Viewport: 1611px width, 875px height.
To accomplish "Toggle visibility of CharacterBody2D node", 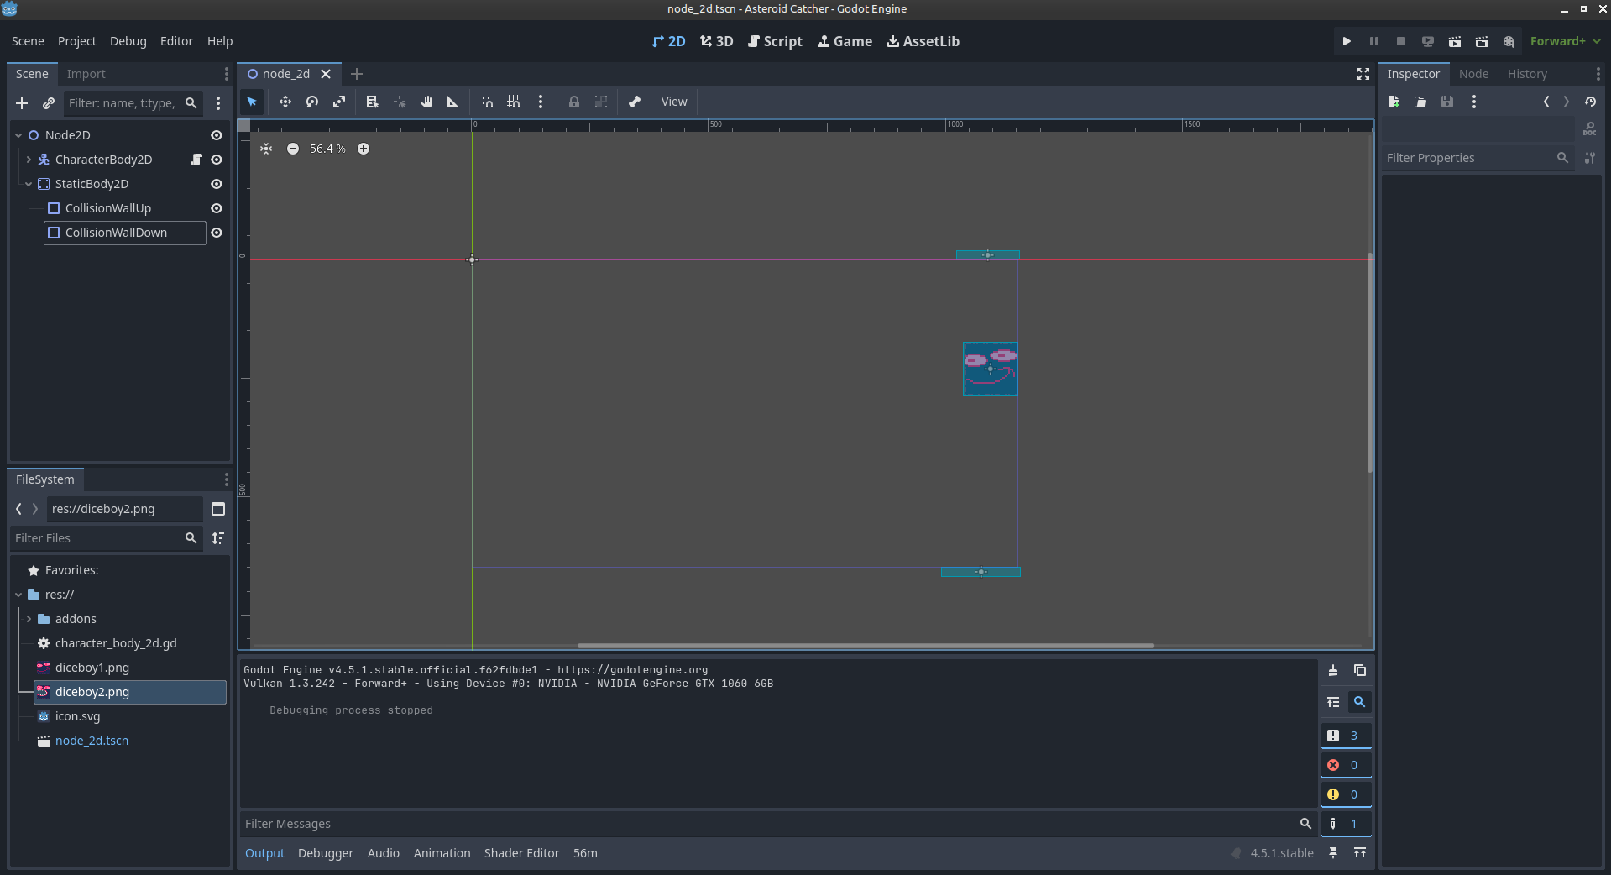I will coord(217,160).
